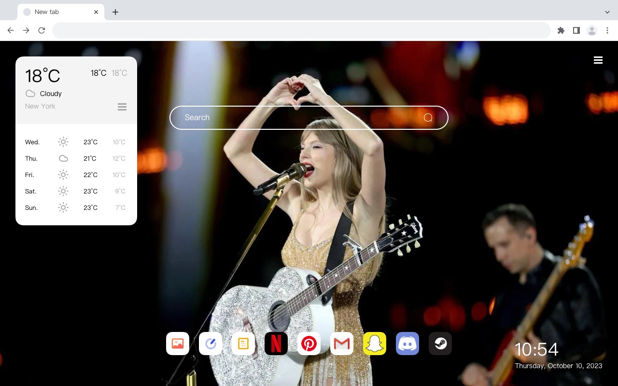The image size is (618, 386).
Task: Click the cloud icon beside Cloudy
Action: tap(30, 94)
